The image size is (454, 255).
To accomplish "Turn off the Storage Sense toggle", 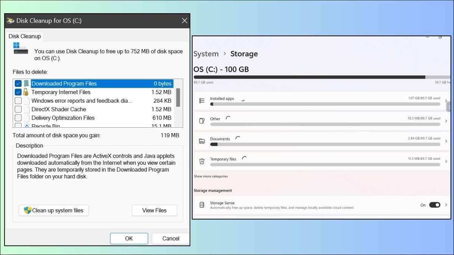I will (x=435, y=205).
